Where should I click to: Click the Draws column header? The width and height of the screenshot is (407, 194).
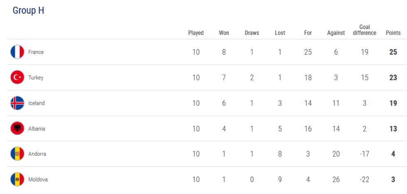click(252, 33)
